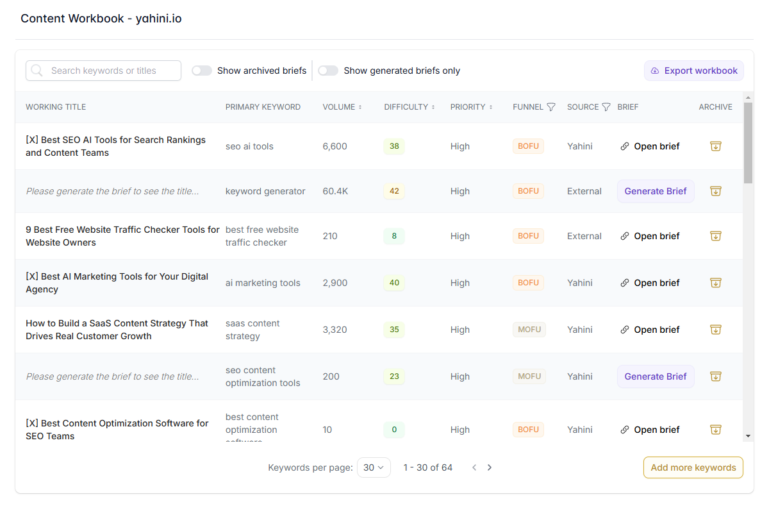Open brief for 'seo ai tools'
Image resolution: width=769 pixels, height=513 pixels.
(x=650, y=146)
